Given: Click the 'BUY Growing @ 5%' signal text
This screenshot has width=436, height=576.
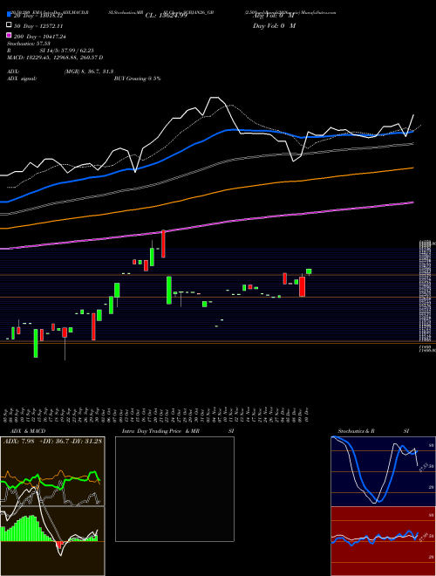Looking at the screenshot, I should point(137,79).
